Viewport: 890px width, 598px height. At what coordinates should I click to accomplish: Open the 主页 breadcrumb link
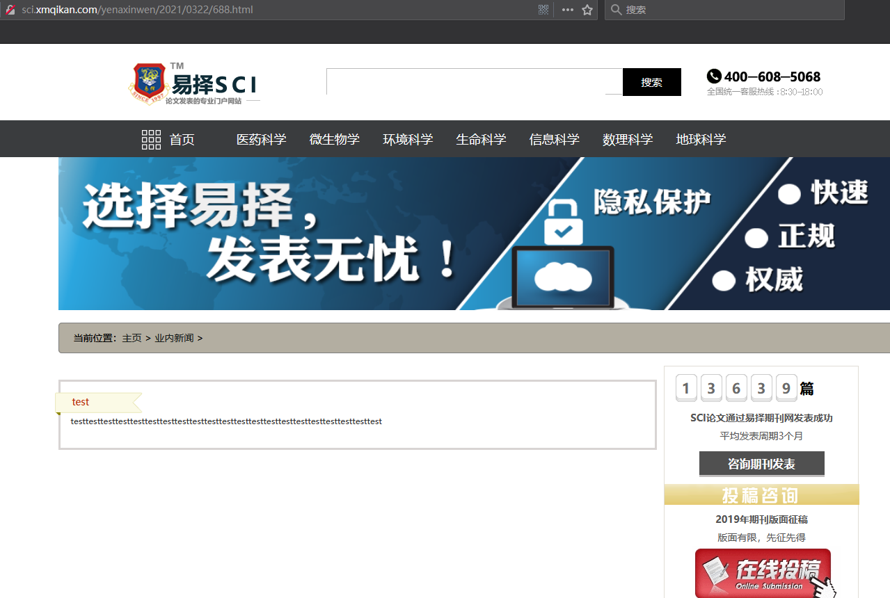131,338
